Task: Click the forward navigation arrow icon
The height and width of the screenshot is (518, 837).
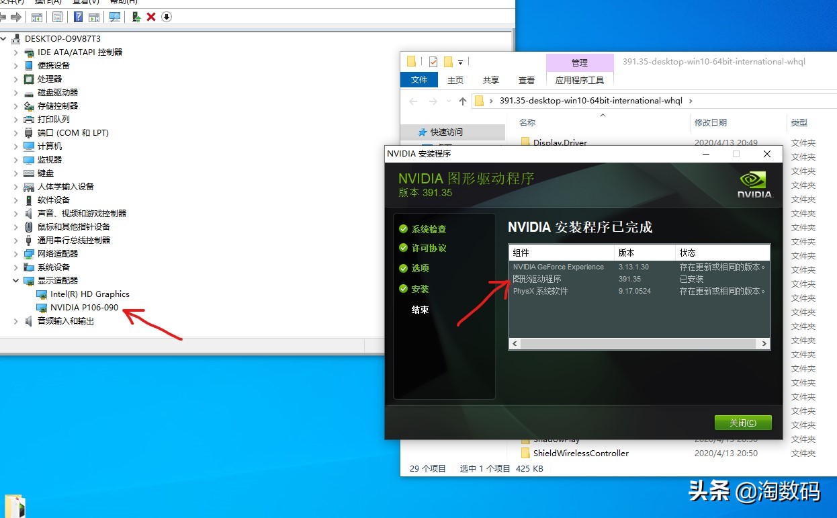Action: pos(15,17)
